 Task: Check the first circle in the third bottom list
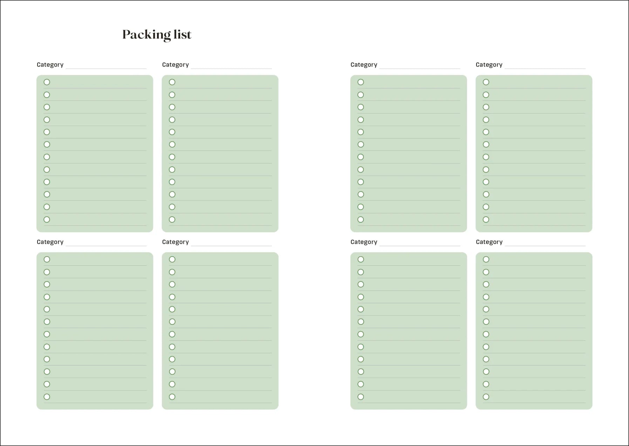click(x=361, y=259)
